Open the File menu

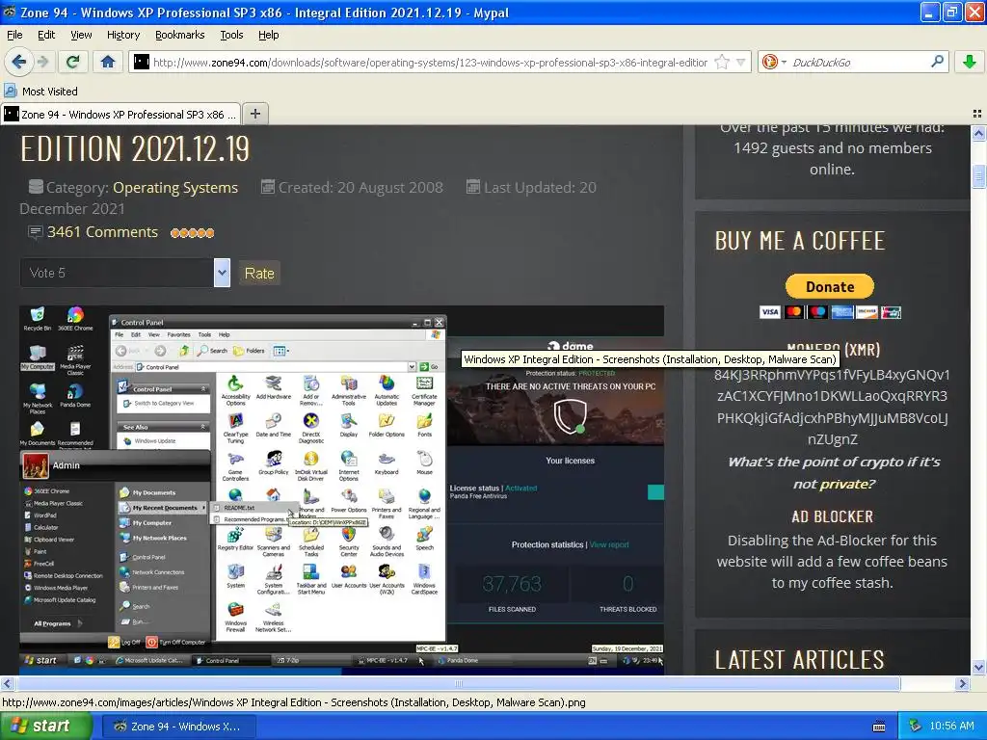[14, 35]
